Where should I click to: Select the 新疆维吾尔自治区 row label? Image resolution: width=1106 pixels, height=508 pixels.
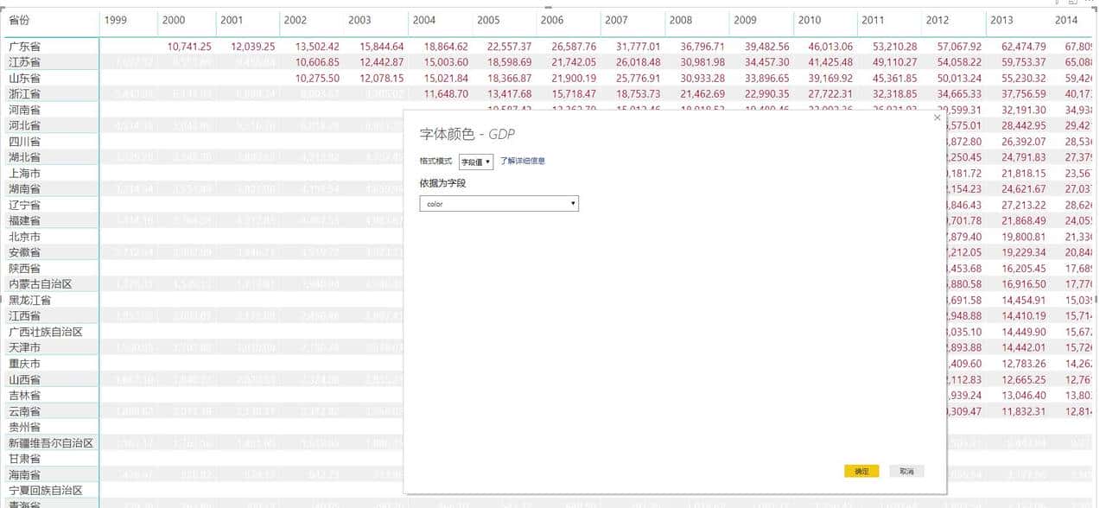50,442
